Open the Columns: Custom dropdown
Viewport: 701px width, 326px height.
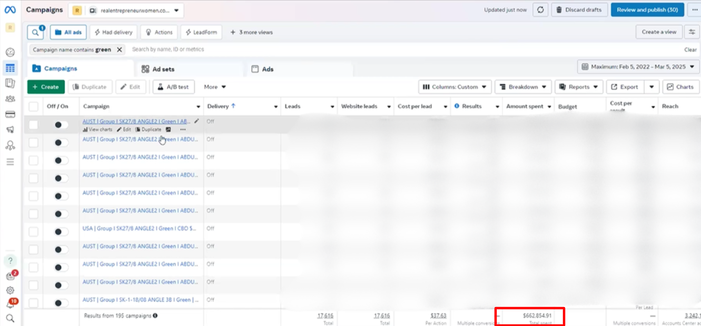pos(455,87)
